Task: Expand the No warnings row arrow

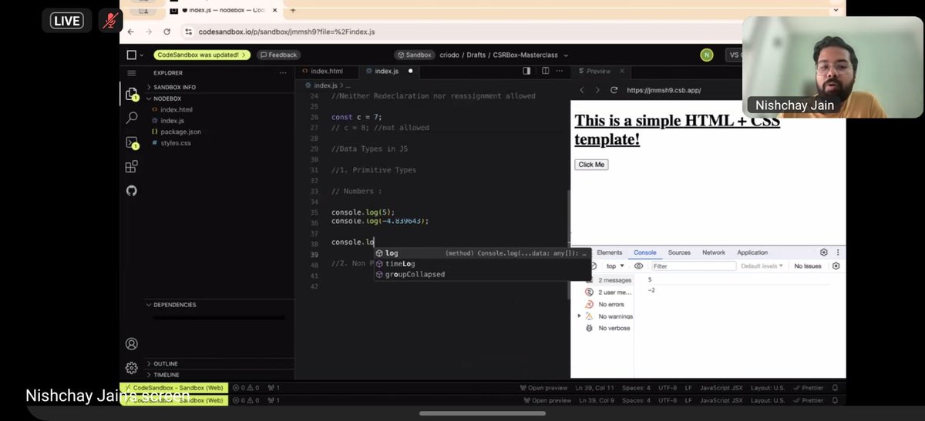Action: pyautogui.click(x=580, y=316)
